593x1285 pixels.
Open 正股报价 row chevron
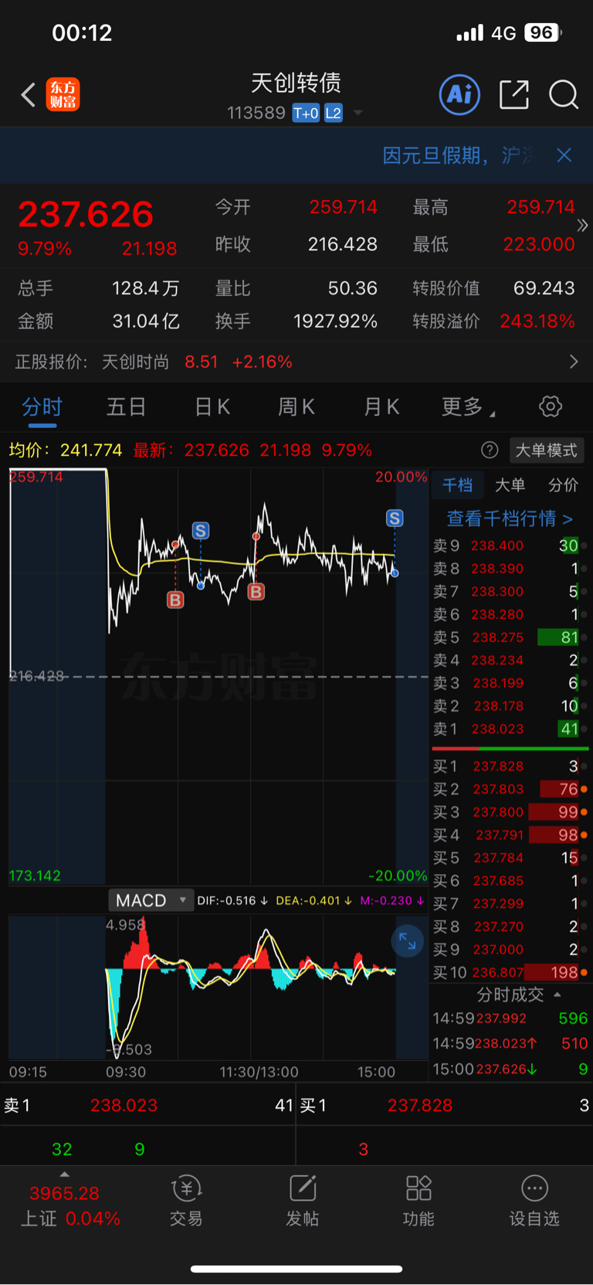tap(573, 362)
